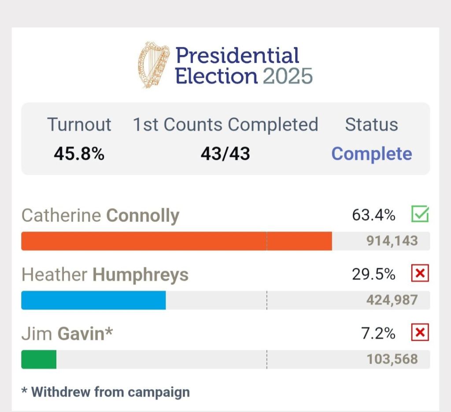This screenshot has width=451, height=412.
Task: Click the Withdrew from campaign footnote
Action: (106, 392)
